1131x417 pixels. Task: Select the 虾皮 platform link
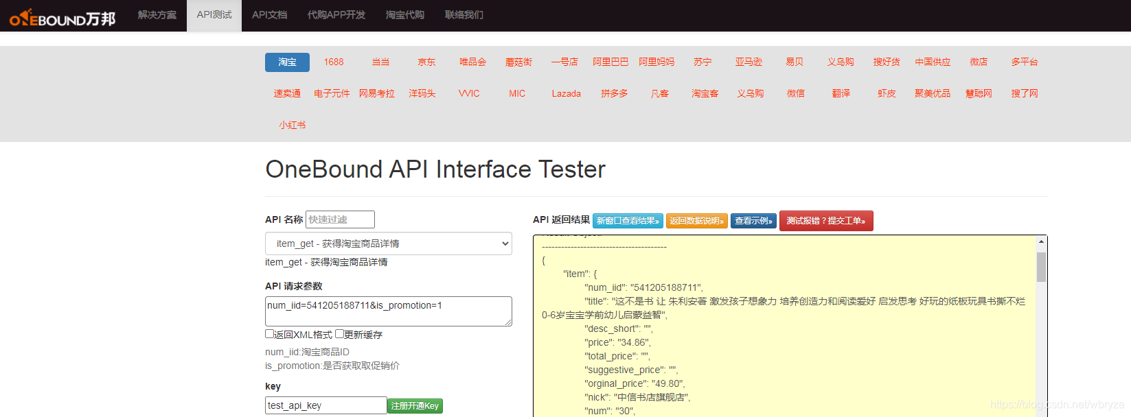click(x=887, y=94)
